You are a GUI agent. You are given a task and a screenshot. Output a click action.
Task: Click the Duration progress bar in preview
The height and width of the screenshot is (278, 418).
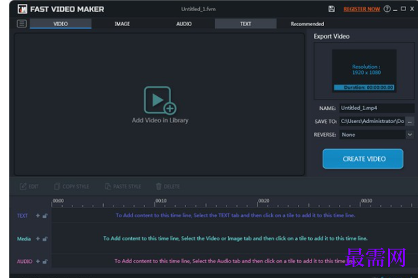coord(364,88)
